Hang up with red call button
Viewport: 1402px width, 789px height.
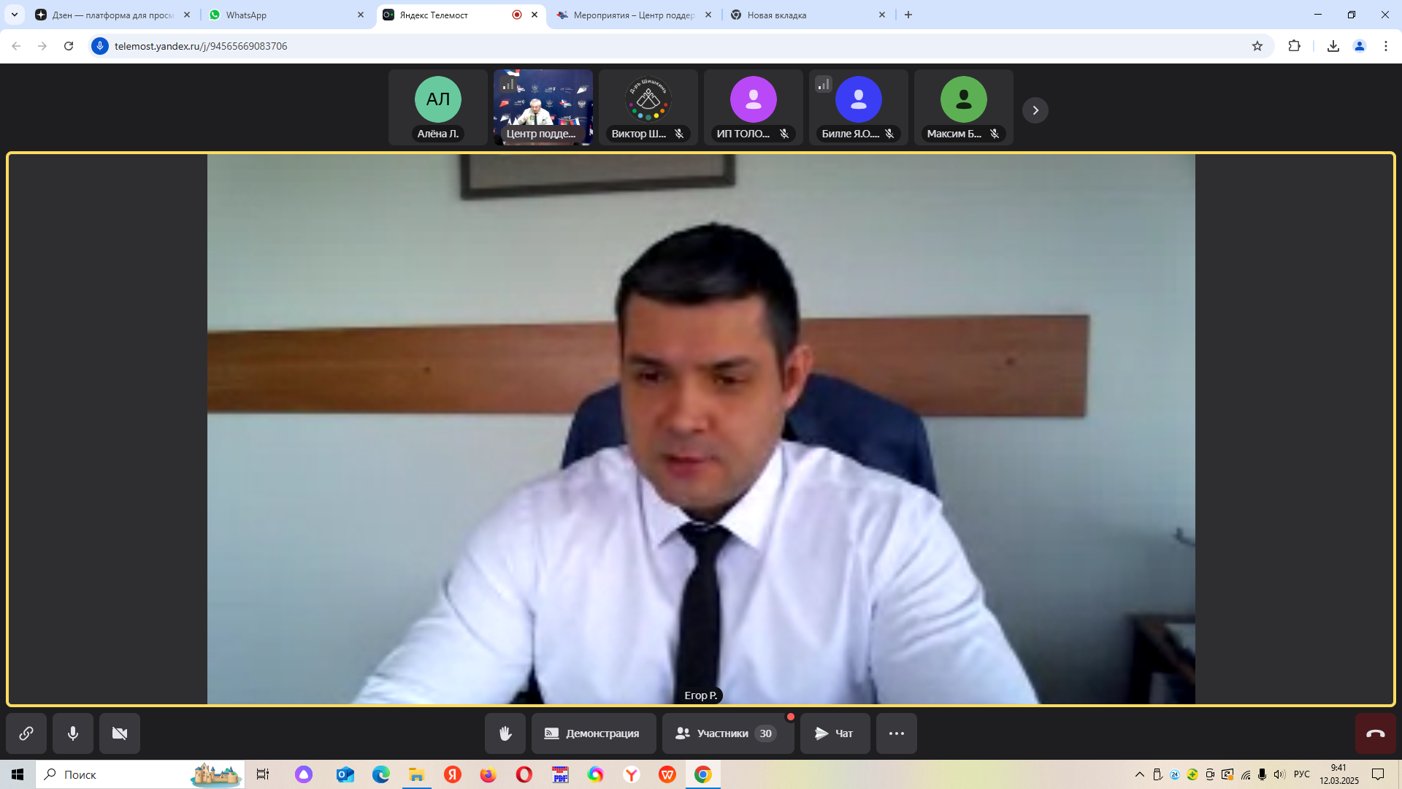[x=1375, y=733]
